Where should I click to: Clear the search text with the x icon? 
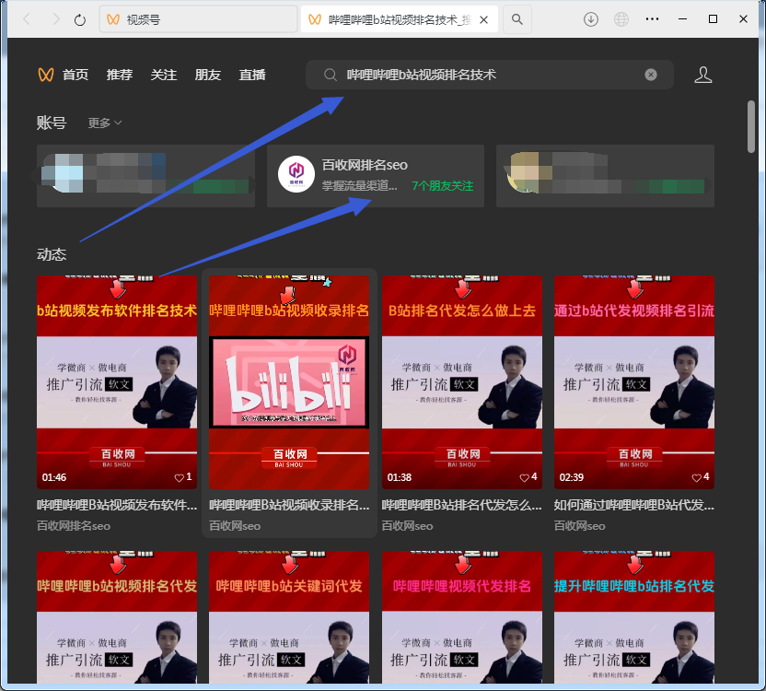[651, 75]
